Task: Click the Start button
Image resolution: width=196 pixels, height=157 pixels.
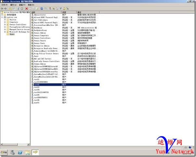Action: pos(4,152)
